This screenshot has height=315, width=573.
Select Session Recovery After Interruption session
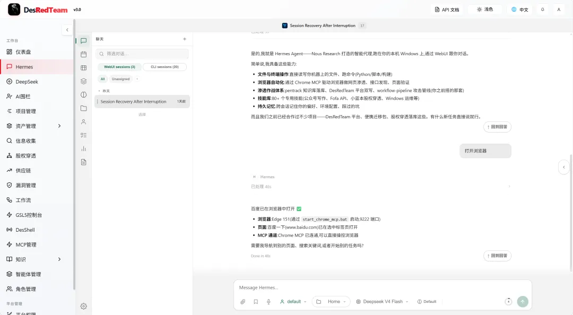pos(142,102)
